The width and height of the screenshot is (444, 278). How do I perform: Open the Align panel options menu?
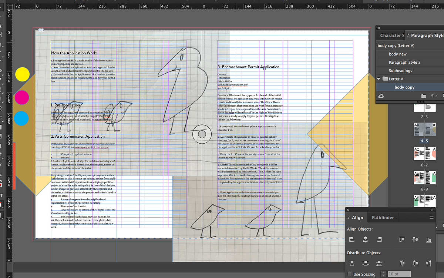tap(431, 218)
